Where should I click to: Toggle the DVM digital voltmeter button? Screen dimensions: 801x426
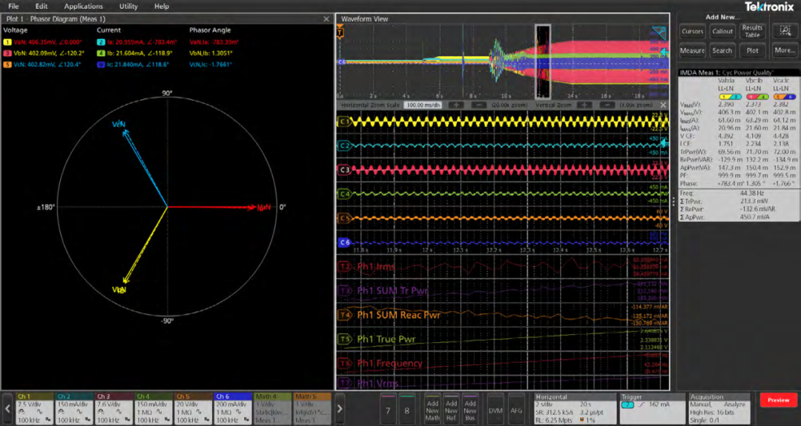point(495,410)
